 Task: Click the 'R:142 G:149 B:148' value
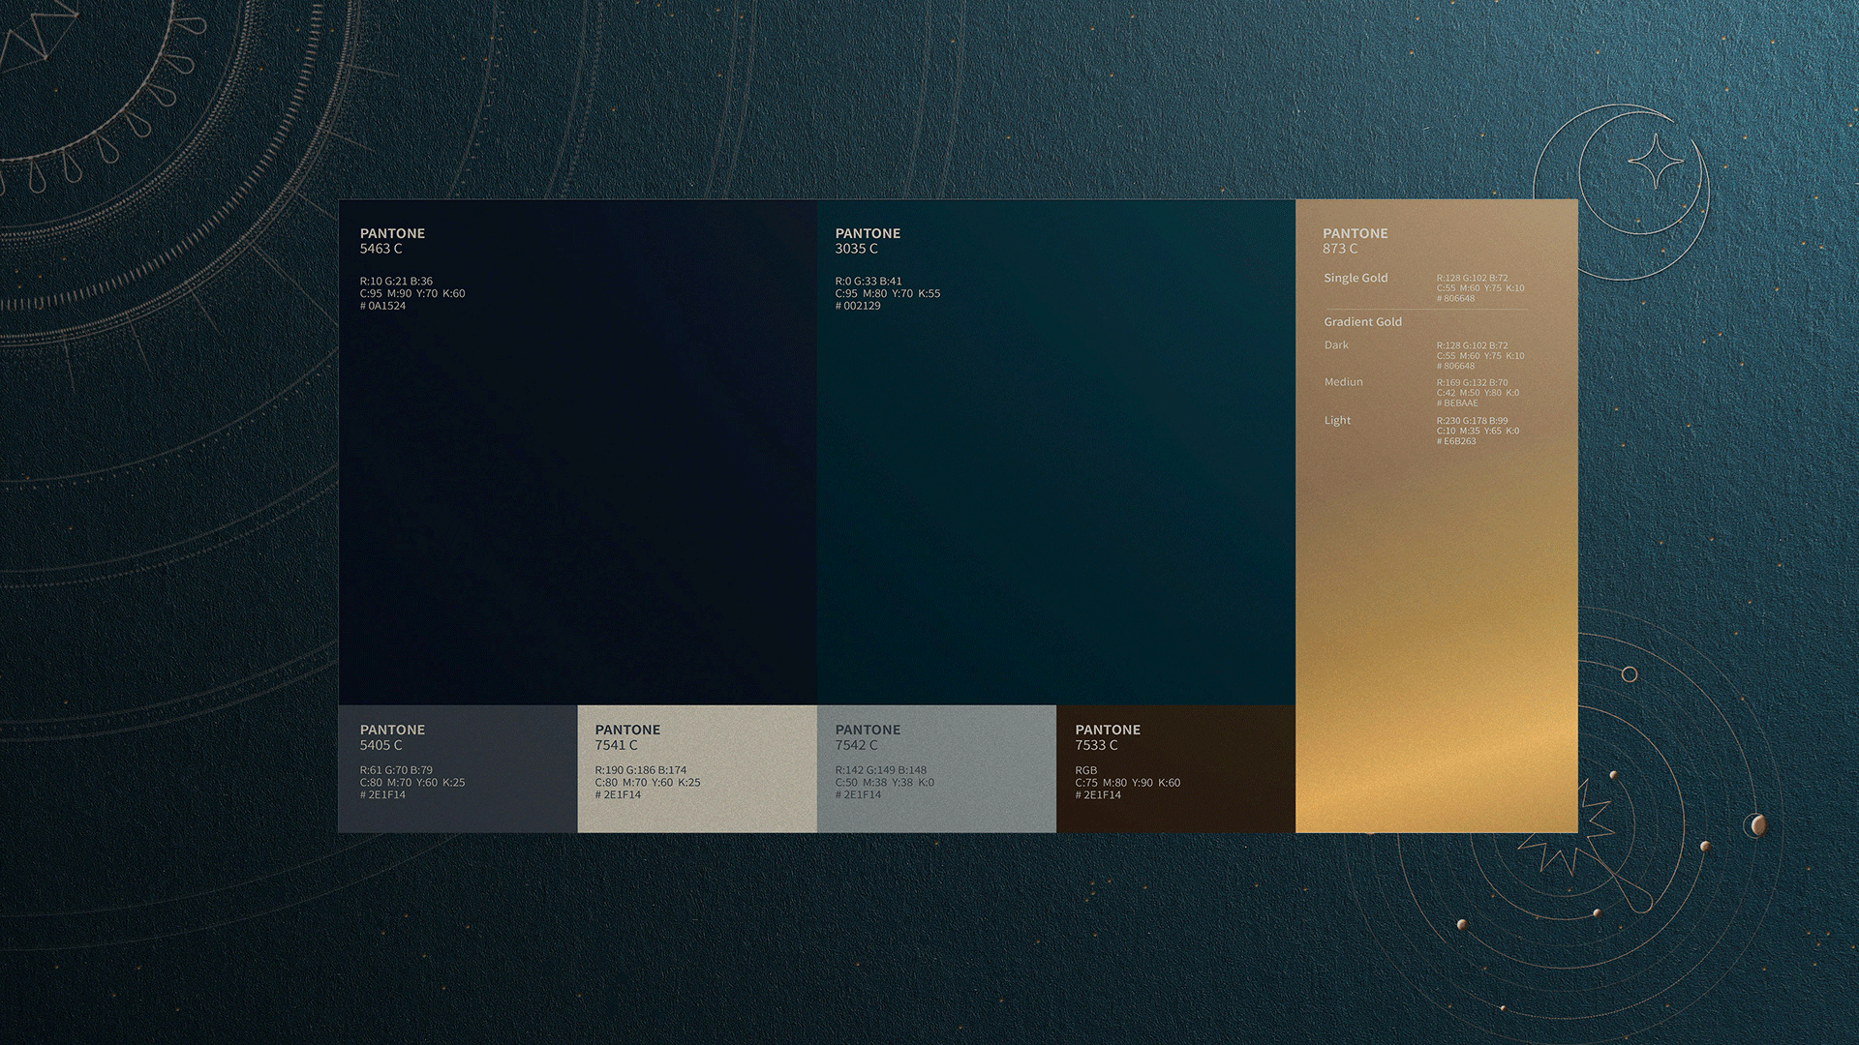tap(880, 770)
